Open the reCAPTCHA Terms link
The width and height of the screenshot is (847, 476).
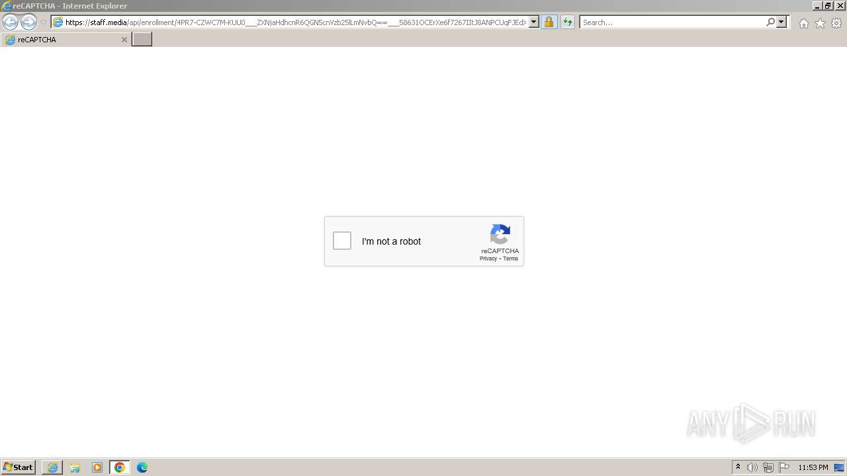pos(510,258)
